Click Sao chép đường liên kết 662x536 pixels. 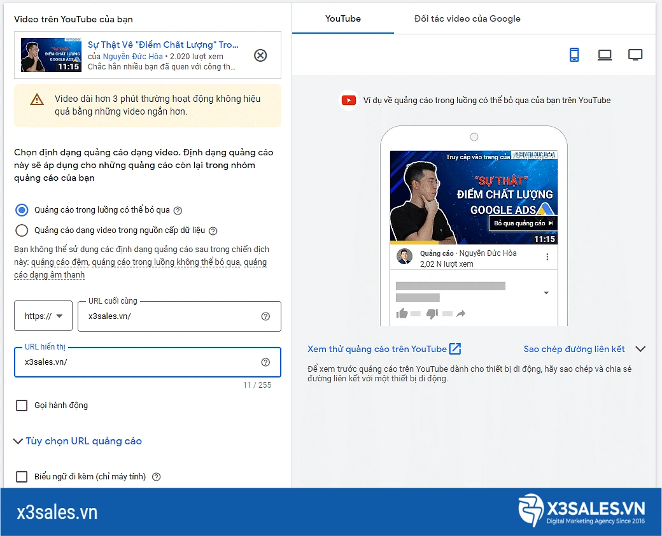pos(574,349)
